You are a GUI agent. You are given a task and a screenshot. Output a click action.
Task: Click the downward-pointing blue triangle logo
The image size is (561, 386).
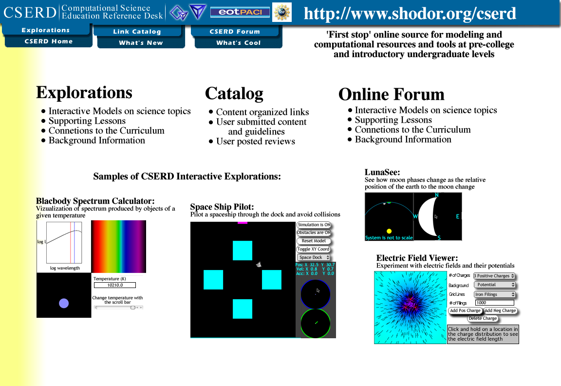pos(198,12)
